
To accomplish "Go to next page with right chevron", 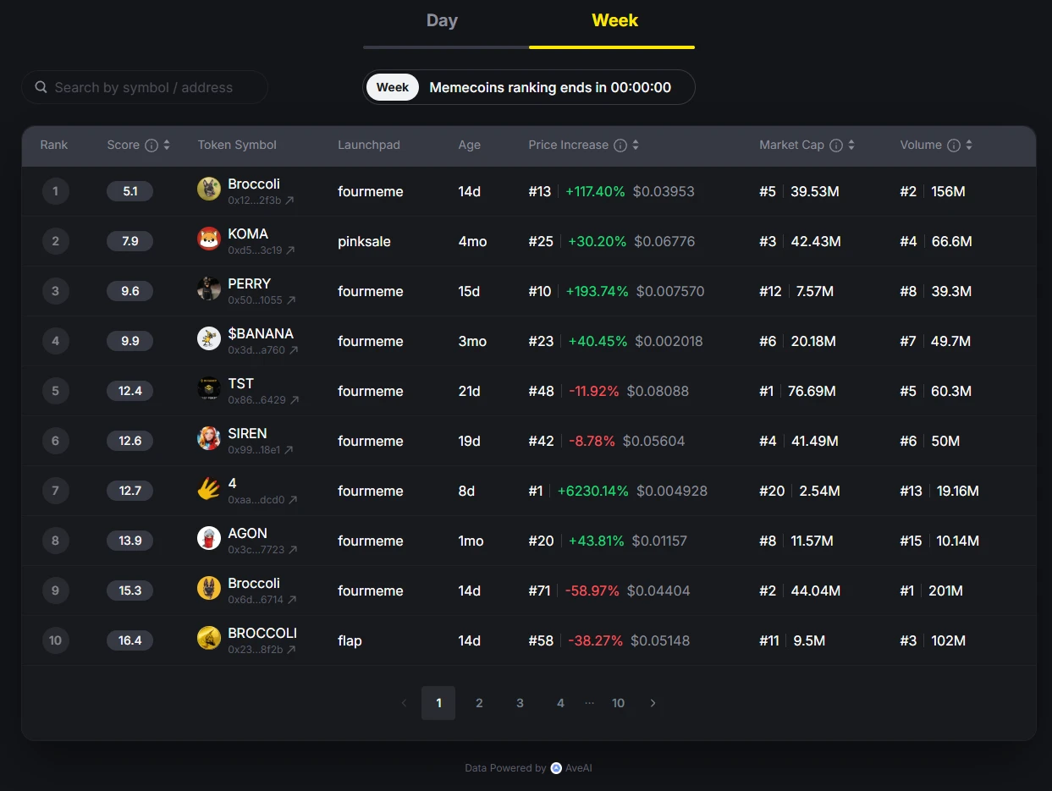I will (x=653, y=703).
